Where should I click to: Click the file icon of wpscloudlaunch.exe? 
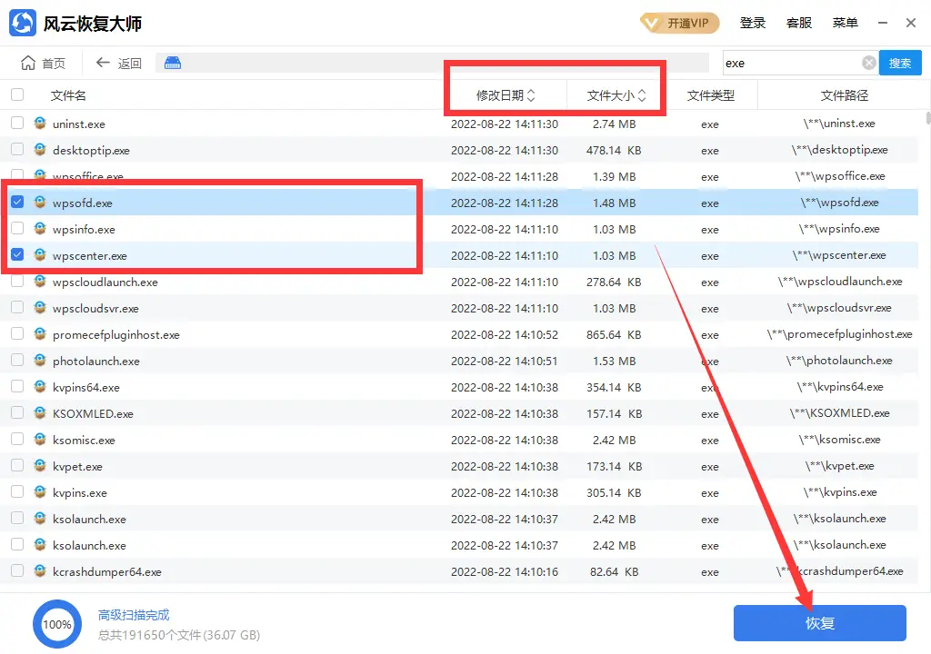(40, 282)
